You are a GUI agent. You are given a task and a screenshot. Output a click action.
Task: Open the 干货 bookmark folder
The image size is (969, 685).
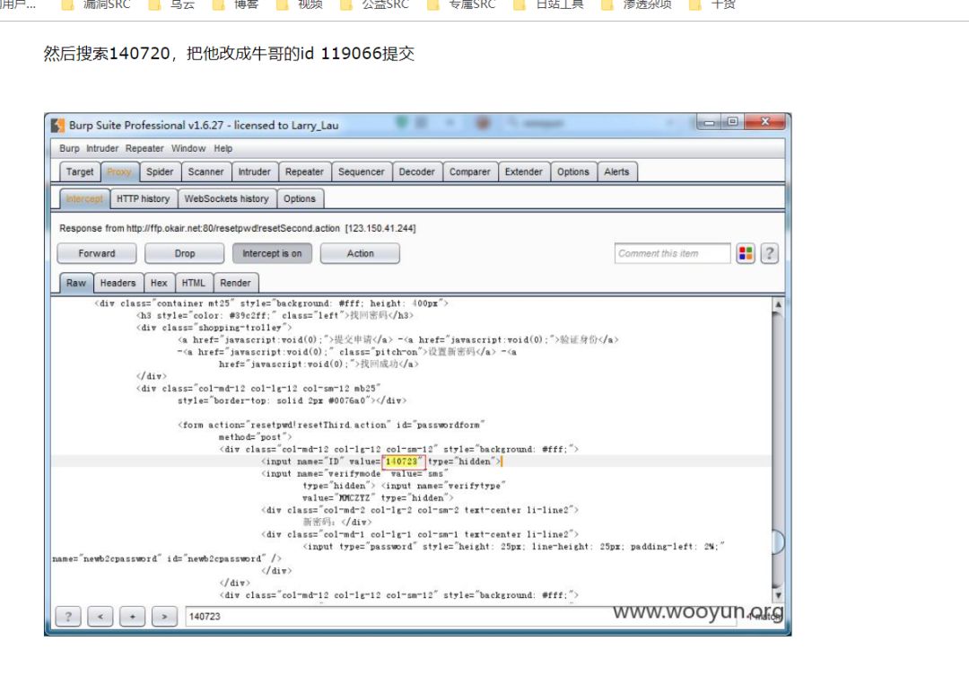point(712,5)
